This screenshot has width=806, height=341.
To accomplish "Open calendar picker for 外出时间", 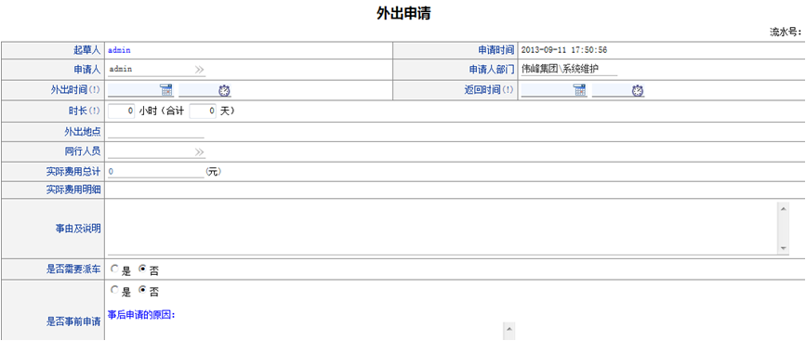I will click(166, 90).
